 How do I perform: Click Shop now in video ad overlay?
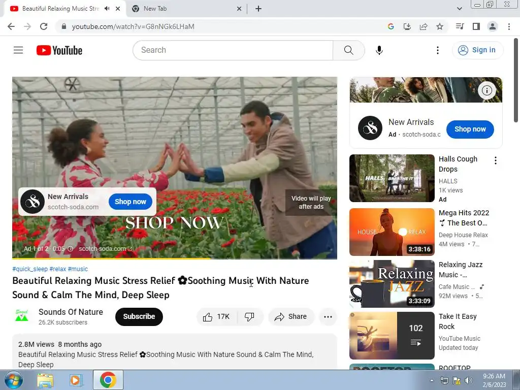[131, 202]
